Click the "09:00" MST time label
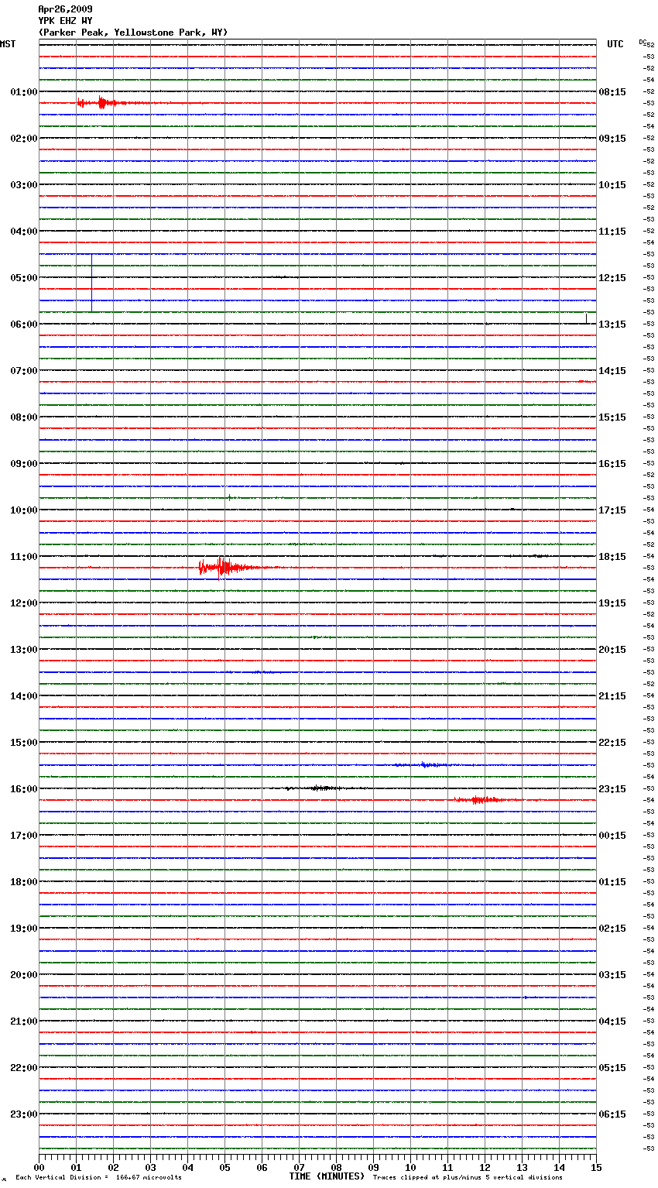 click(24, 464)
